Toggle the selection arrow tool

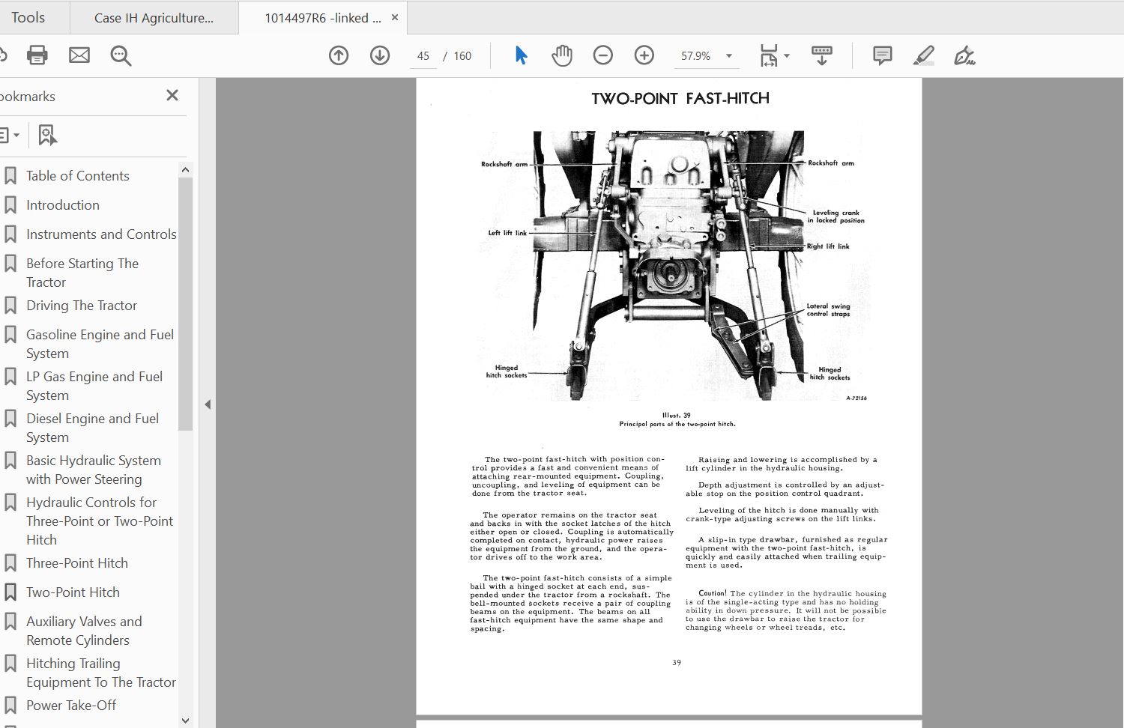point(521,55)
